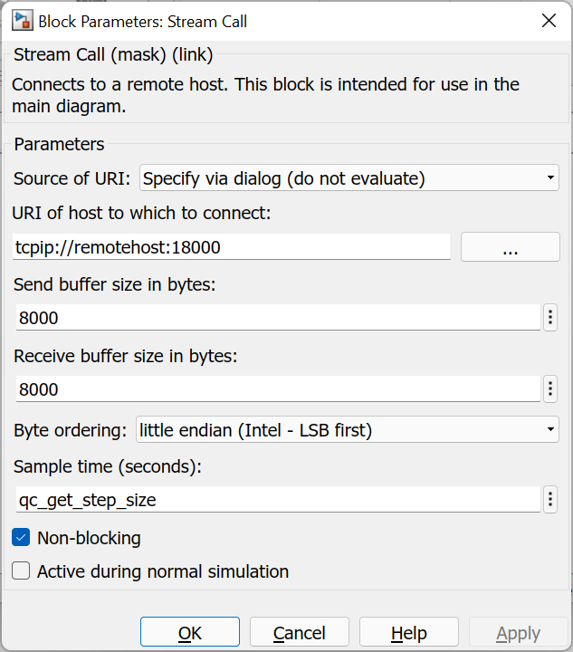Viewport: 573px width, 652px height.
Task: Click the Apply button
Action: coord(518,632)
